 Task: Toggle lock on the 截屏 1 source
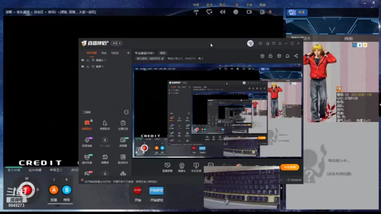[x=88, y=67]
